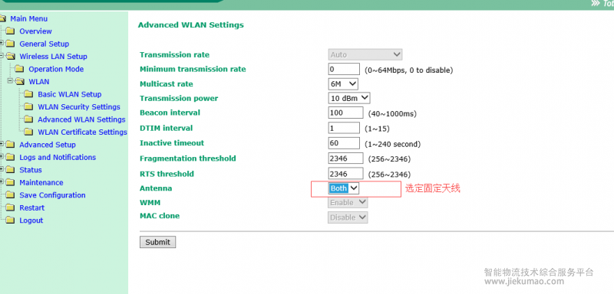Collapse the WLAN tree node
The height and width of the screenshot is (294, 614).
11,81
